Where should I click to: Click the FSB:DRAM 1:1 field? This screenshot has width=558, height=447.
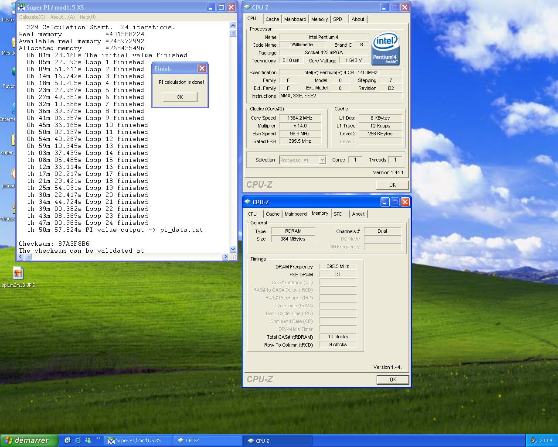[x=338, y=274]
